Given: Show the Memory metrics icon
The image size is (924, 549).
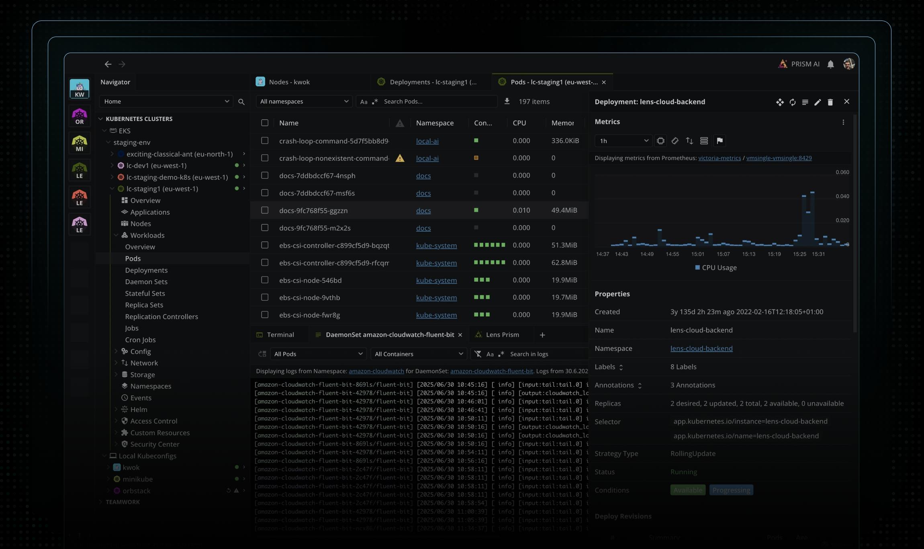Looking at the screenshot, I should coord(675,141).
